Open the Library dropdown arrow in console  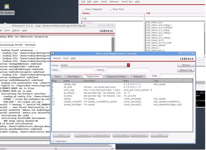[128, 65]
